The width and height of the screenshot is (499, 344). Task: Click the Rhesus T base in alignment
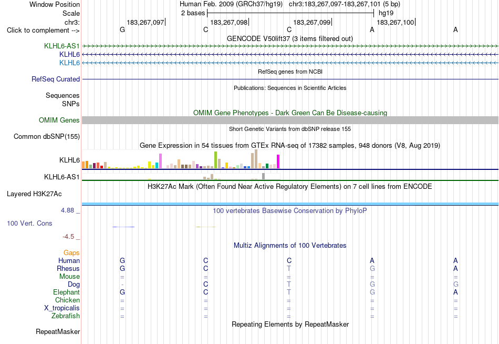pyautogui.click(x=289, y=268)
